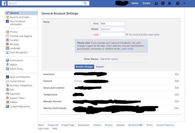
Task: Click the Support Inbox lifebuoy icon
Action: tap(7, 98)
